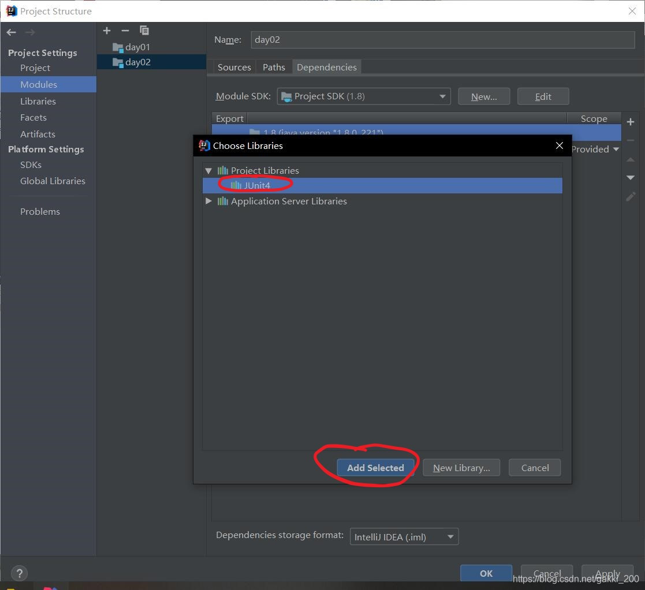645x590 pixels.
Task: Close the Project Structure window
Action: click(632, 11)
